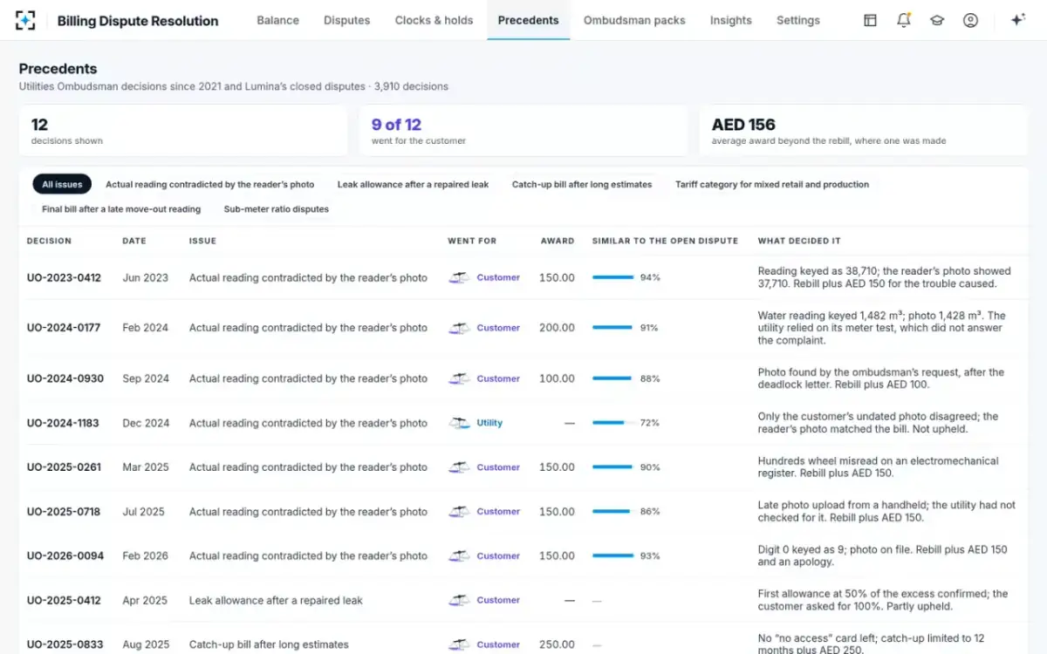
Task: Click the Customer label for UO-2025-0718
Action: [x=498, y=512]
